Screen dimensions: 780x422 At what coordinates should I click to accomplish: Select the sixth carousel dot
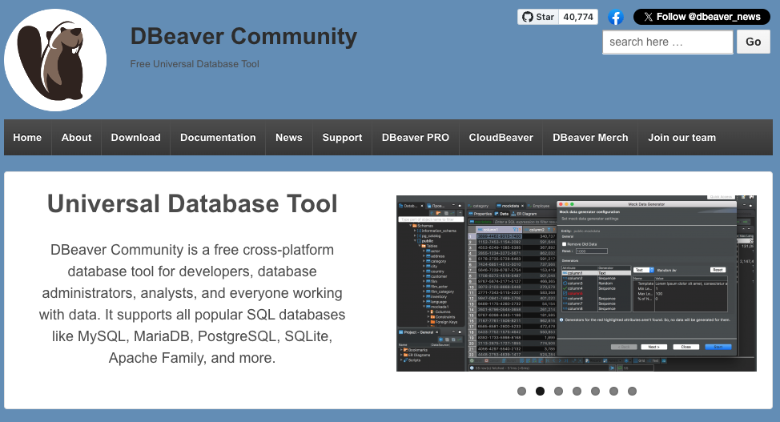[613, 391]
